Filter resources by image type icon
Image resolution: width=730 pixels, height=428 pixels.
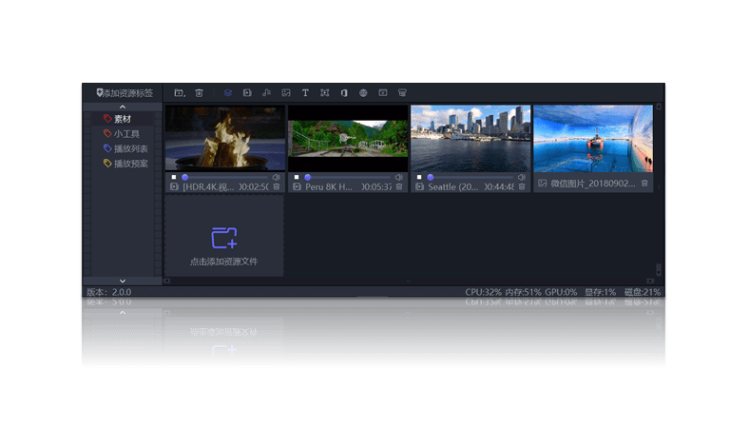[285, 93]
